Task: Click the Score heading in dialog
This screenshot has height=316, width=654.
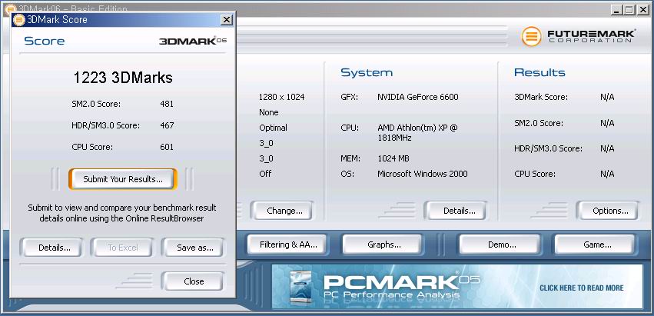Action: (x=45, y=41)
